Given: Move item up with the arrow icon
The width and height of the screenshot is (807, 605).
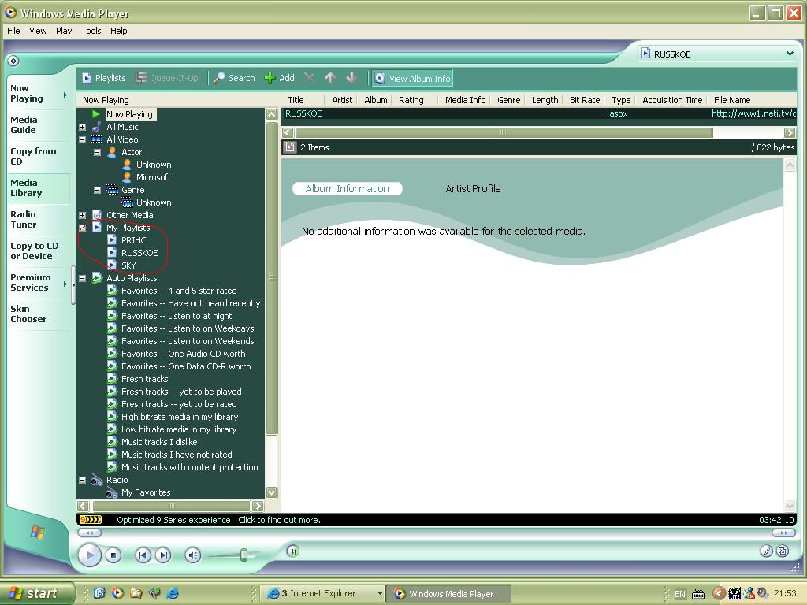Looking at the screenshot, I should click(x=330, y=78).
